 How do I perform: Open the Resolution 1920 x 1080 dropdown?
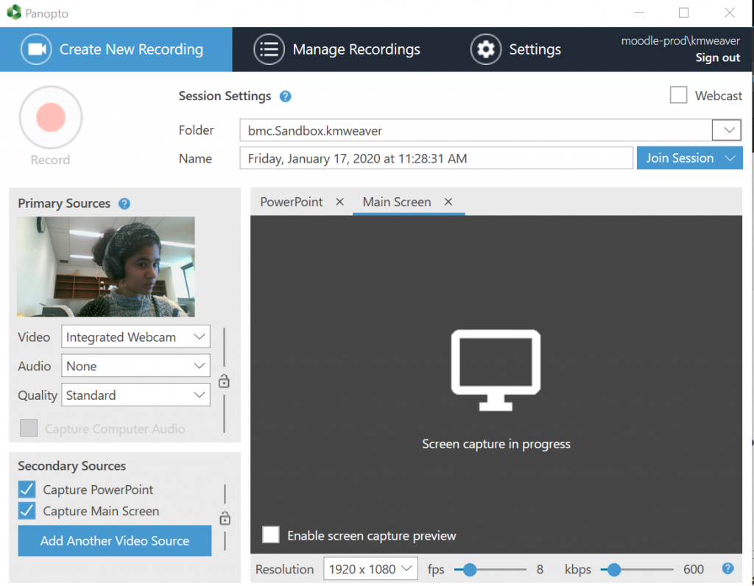pyautogui.click(x=370, y=568)
